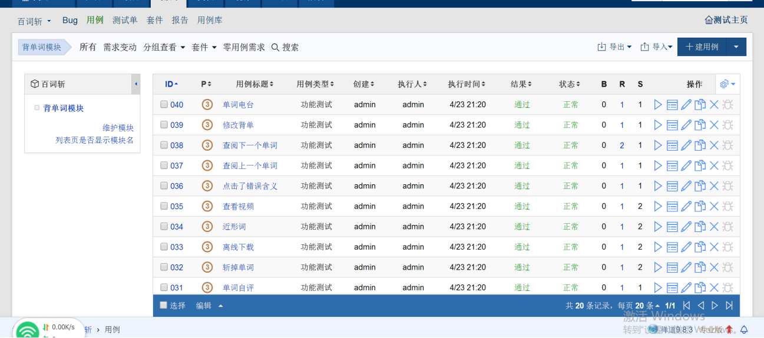Copy test case 038 查阅下一个单词

700,145
